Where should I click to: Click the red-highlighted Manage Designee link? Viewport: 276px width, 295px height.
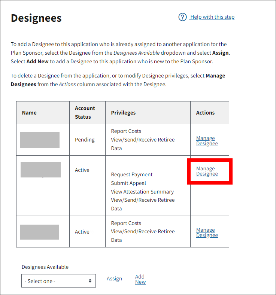click(207, 171)
